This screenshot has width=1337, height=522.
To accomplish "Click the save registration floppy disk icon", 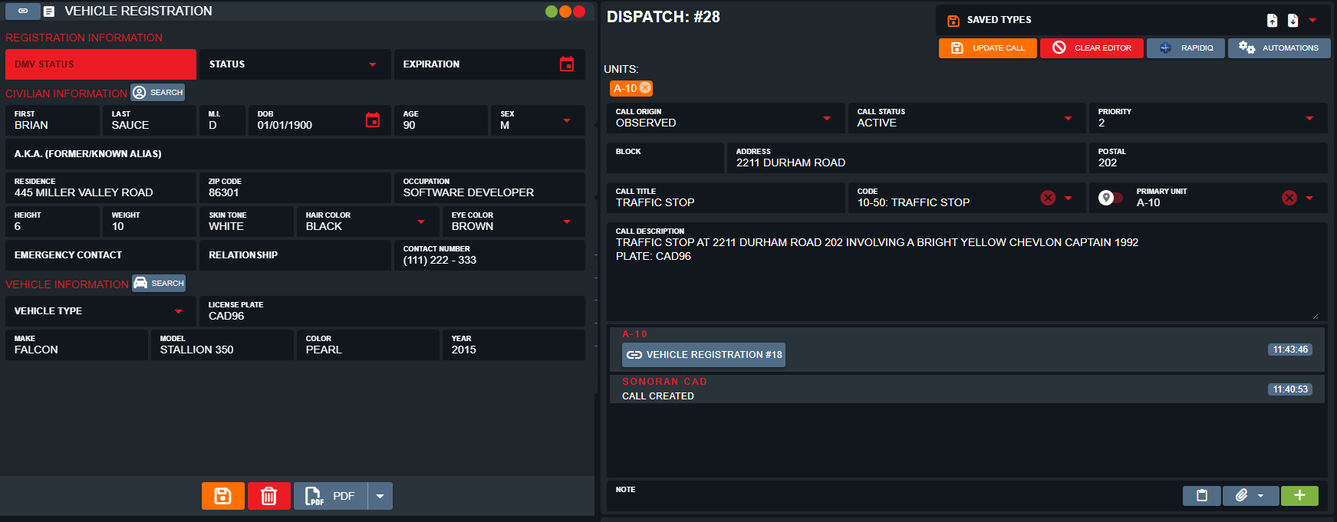I will (222, 496).
